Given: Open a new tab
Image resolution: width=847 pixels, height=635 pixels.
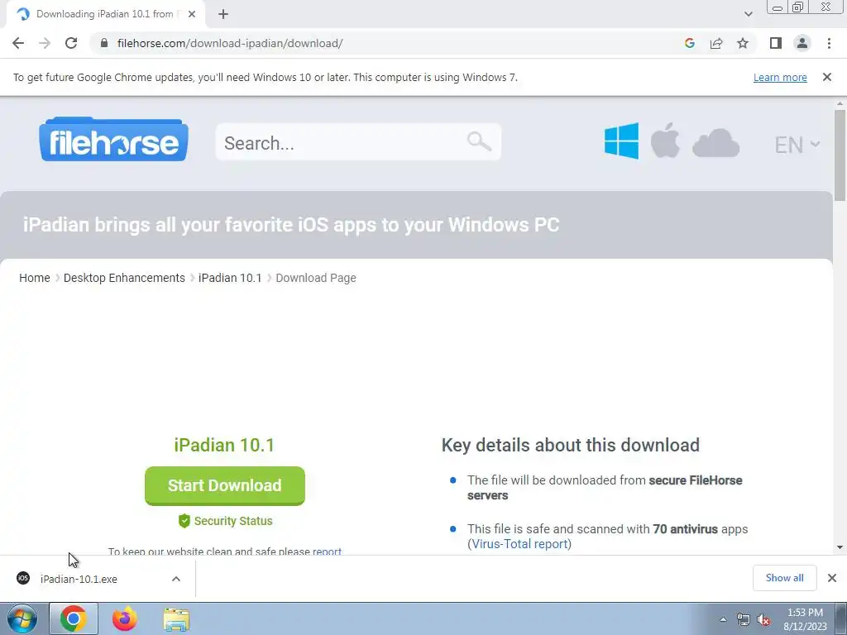Looking at the screenshot, I should [x=223, y=14].
